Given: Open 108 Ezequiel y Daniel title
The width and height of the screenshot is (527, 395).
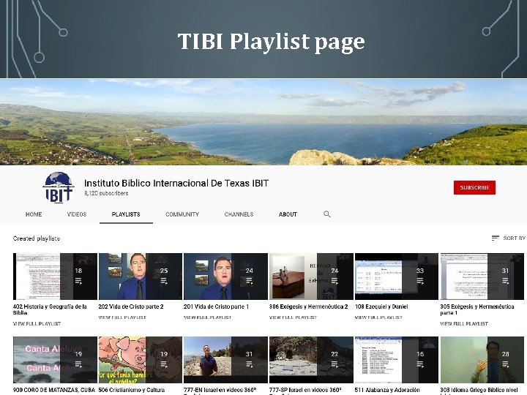Looking at the screenshot, I should click(x=381, y=306).
